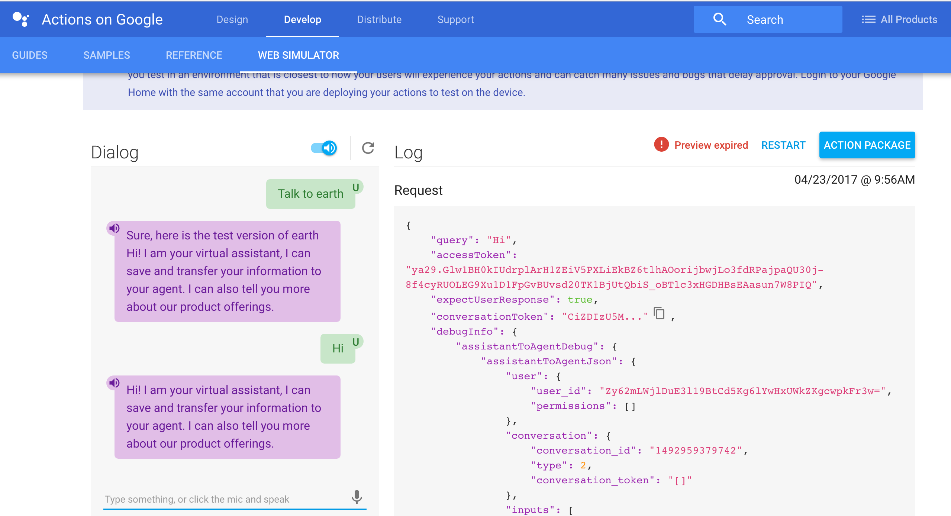Image resolution: width=951 pixels, height=516 pixels.
Task: Play audio of first assistant response
Action: click(114, 228)
